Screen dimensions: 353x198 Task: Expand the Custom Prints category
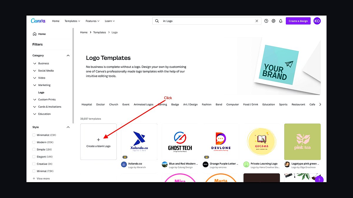[x=35, y=100]
